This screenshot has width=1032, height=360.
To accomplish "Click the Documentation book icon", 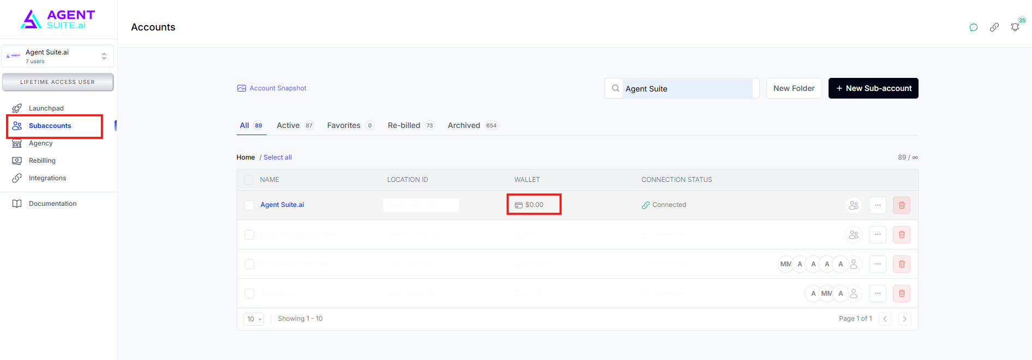I will (17, 204).
